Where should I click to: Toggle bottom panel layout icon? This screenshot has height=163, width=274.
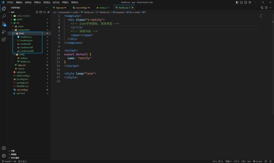[x=241, y=3]
